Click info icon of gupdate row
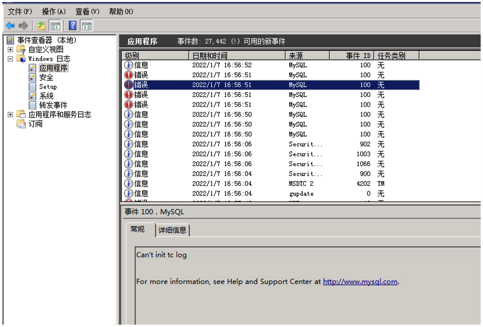The height and width of the screenshot is (327, 483). [x=129, y=193]
